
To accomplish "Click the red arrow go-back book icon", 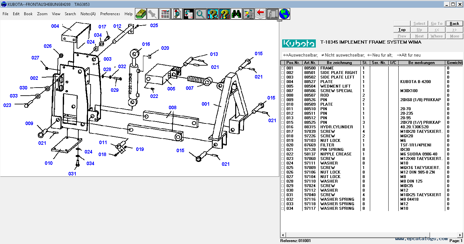I will tap(260, 14).
